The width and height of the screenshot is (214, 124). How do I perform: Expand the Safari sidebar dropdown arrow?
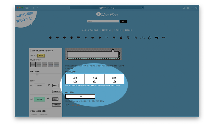pos(30,8)
